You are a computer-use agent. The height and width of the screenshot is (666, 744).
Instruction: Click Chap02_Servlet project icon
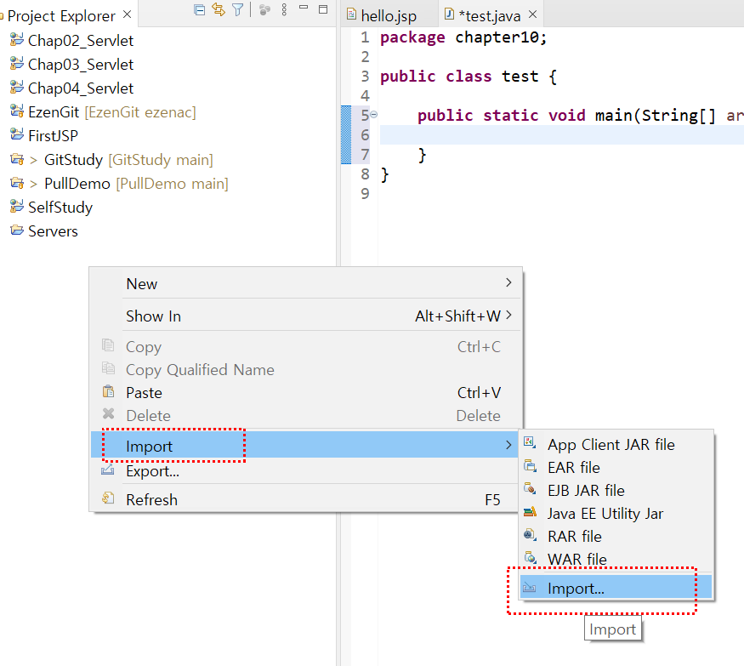coord(17,39)
